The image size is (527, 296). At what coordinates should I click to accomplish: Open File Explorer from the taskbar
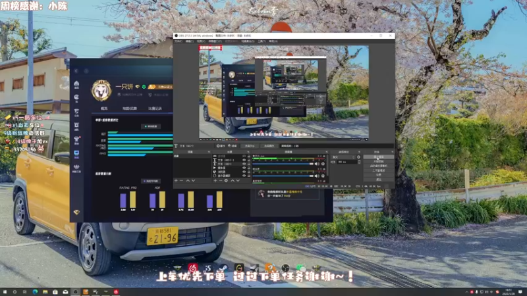pyautogui.click(x=45, y=292)
